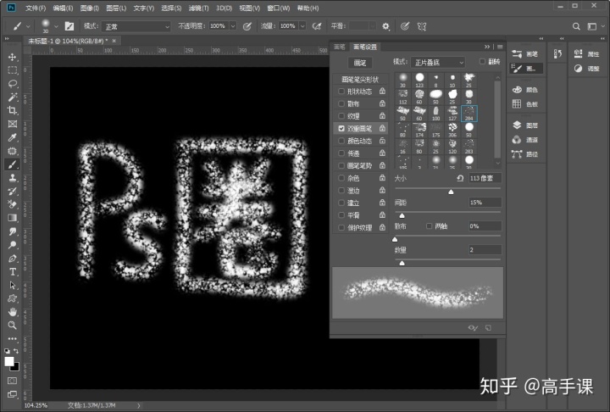Screen dimensions: 610x412
Task: Select the Custom Shape tool
Action: point(13,298)
